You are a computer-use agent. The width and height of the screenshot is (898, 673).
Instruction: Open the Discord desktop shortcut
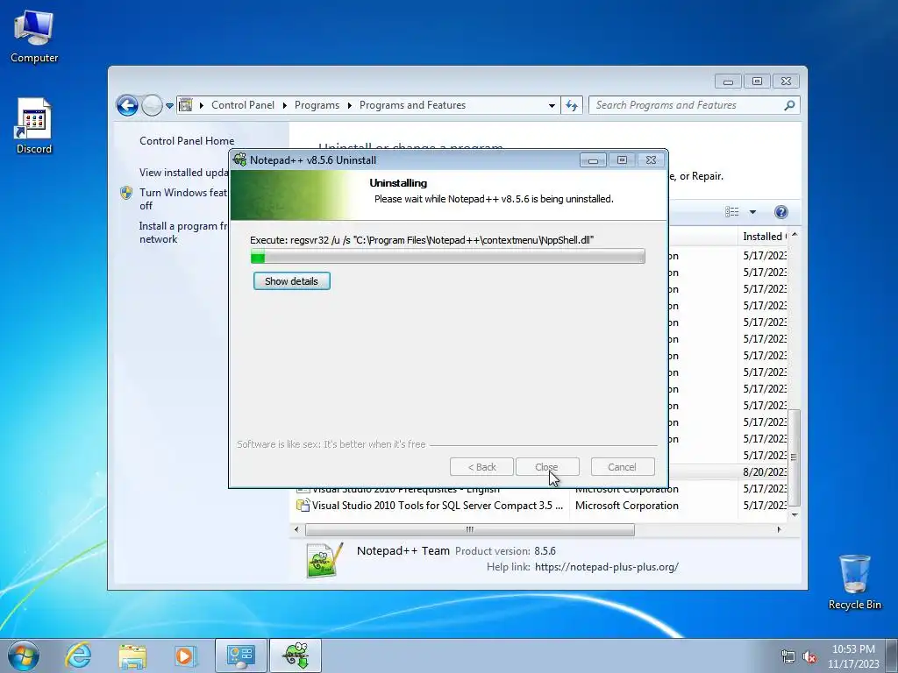(x=34, y=126)
